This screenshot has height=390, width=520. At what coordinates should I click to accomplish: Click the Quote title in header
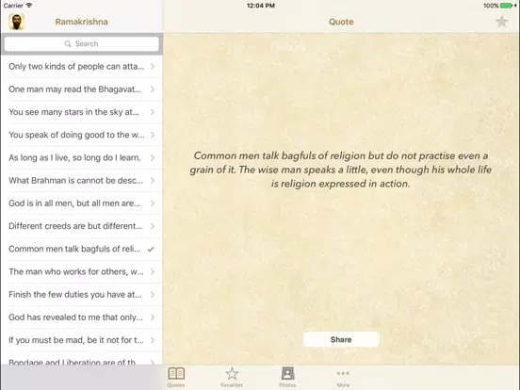[x=341, y=22]
